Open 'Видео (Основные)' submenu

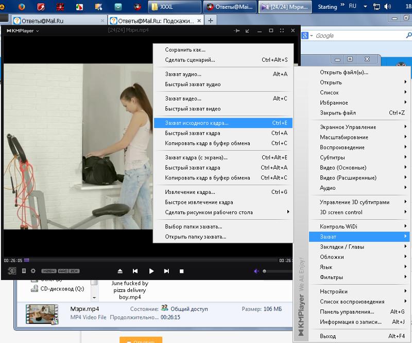(359, 168)
